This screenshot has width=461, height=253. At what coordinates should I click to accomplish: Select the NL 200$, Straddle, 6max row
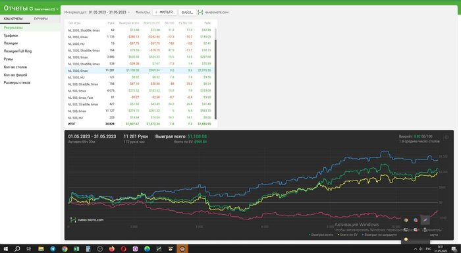(x=140, y=30)
